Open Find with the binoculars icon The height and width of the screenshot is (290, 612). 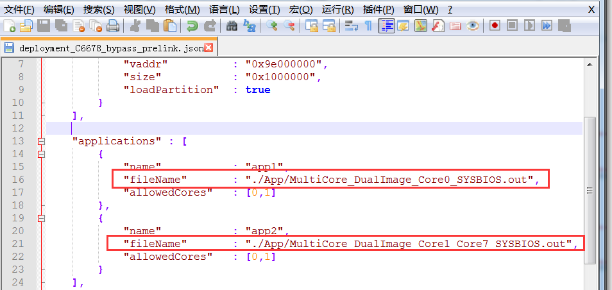(x=232, y=26)
